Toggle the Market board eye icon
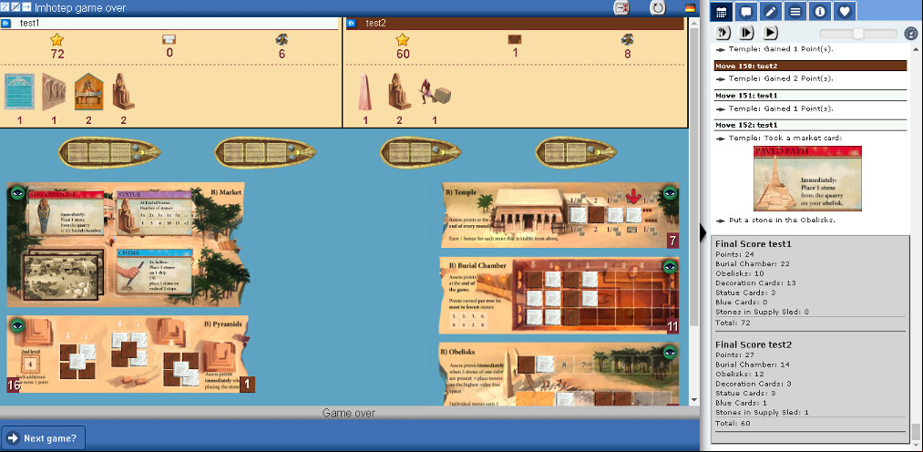923x452 pixels. pos(17,192)
